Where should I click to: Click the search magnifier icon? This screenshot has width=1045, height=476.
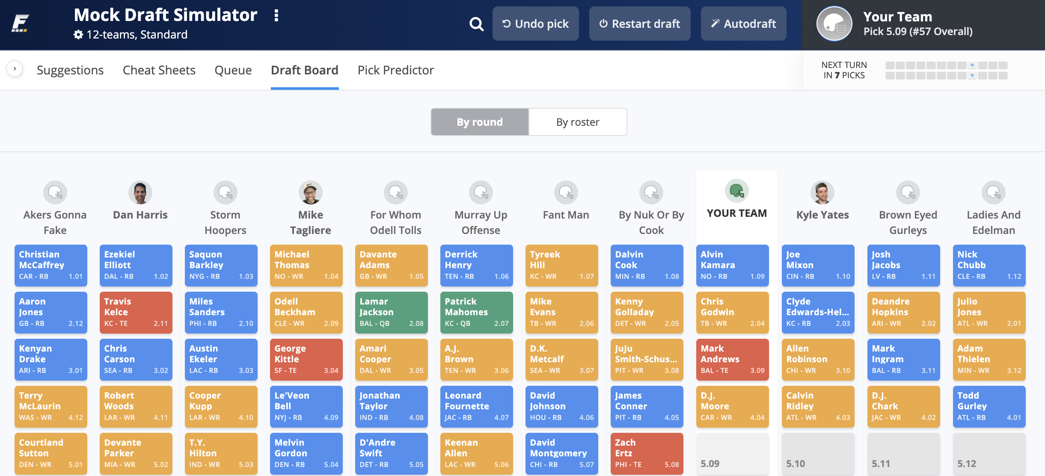point(476,24)
